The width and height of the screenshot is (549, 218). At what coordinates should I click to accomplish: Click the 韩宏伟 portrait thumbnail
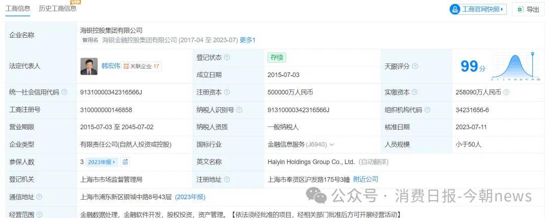(x=89, y=66)
